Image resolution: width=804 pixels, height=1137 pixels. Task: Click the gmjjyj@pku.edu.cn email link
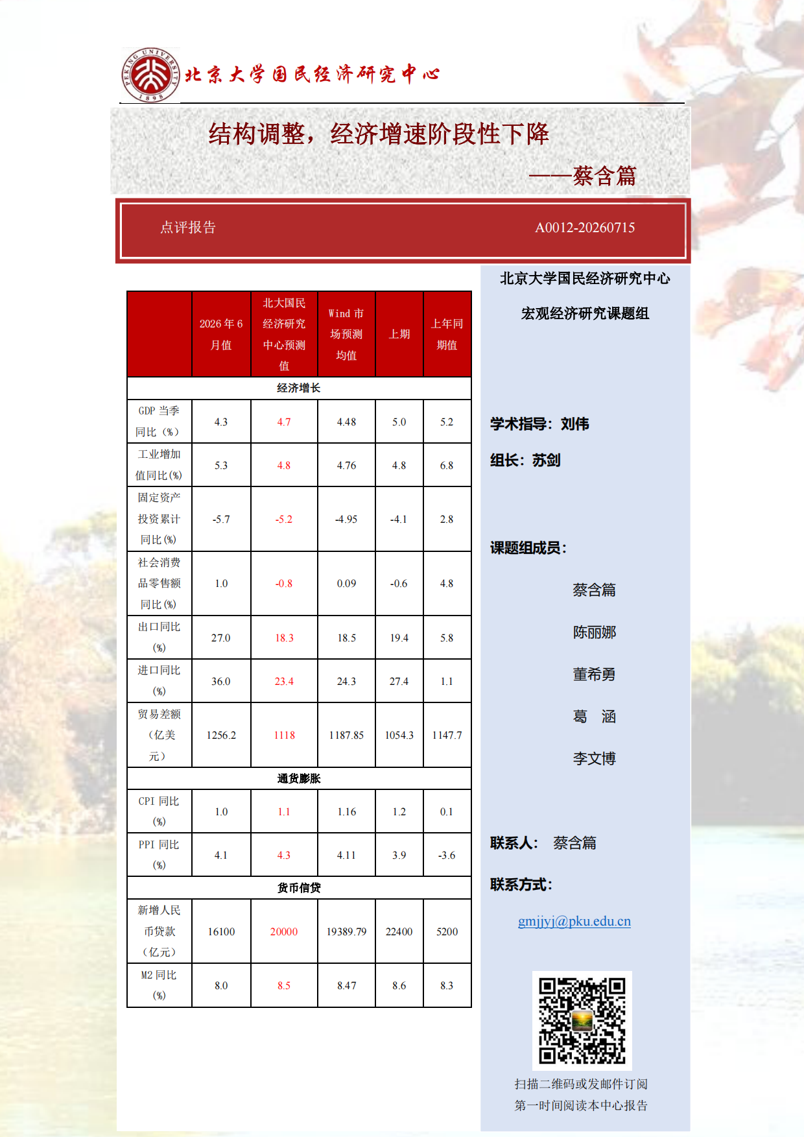coord(574,921)
